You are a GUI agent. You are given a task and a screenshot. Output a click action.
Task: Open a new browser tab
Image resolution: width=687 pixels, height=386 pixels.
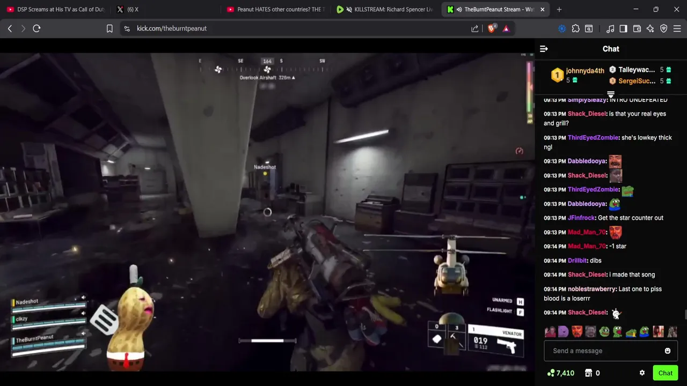tap(559, 10)
